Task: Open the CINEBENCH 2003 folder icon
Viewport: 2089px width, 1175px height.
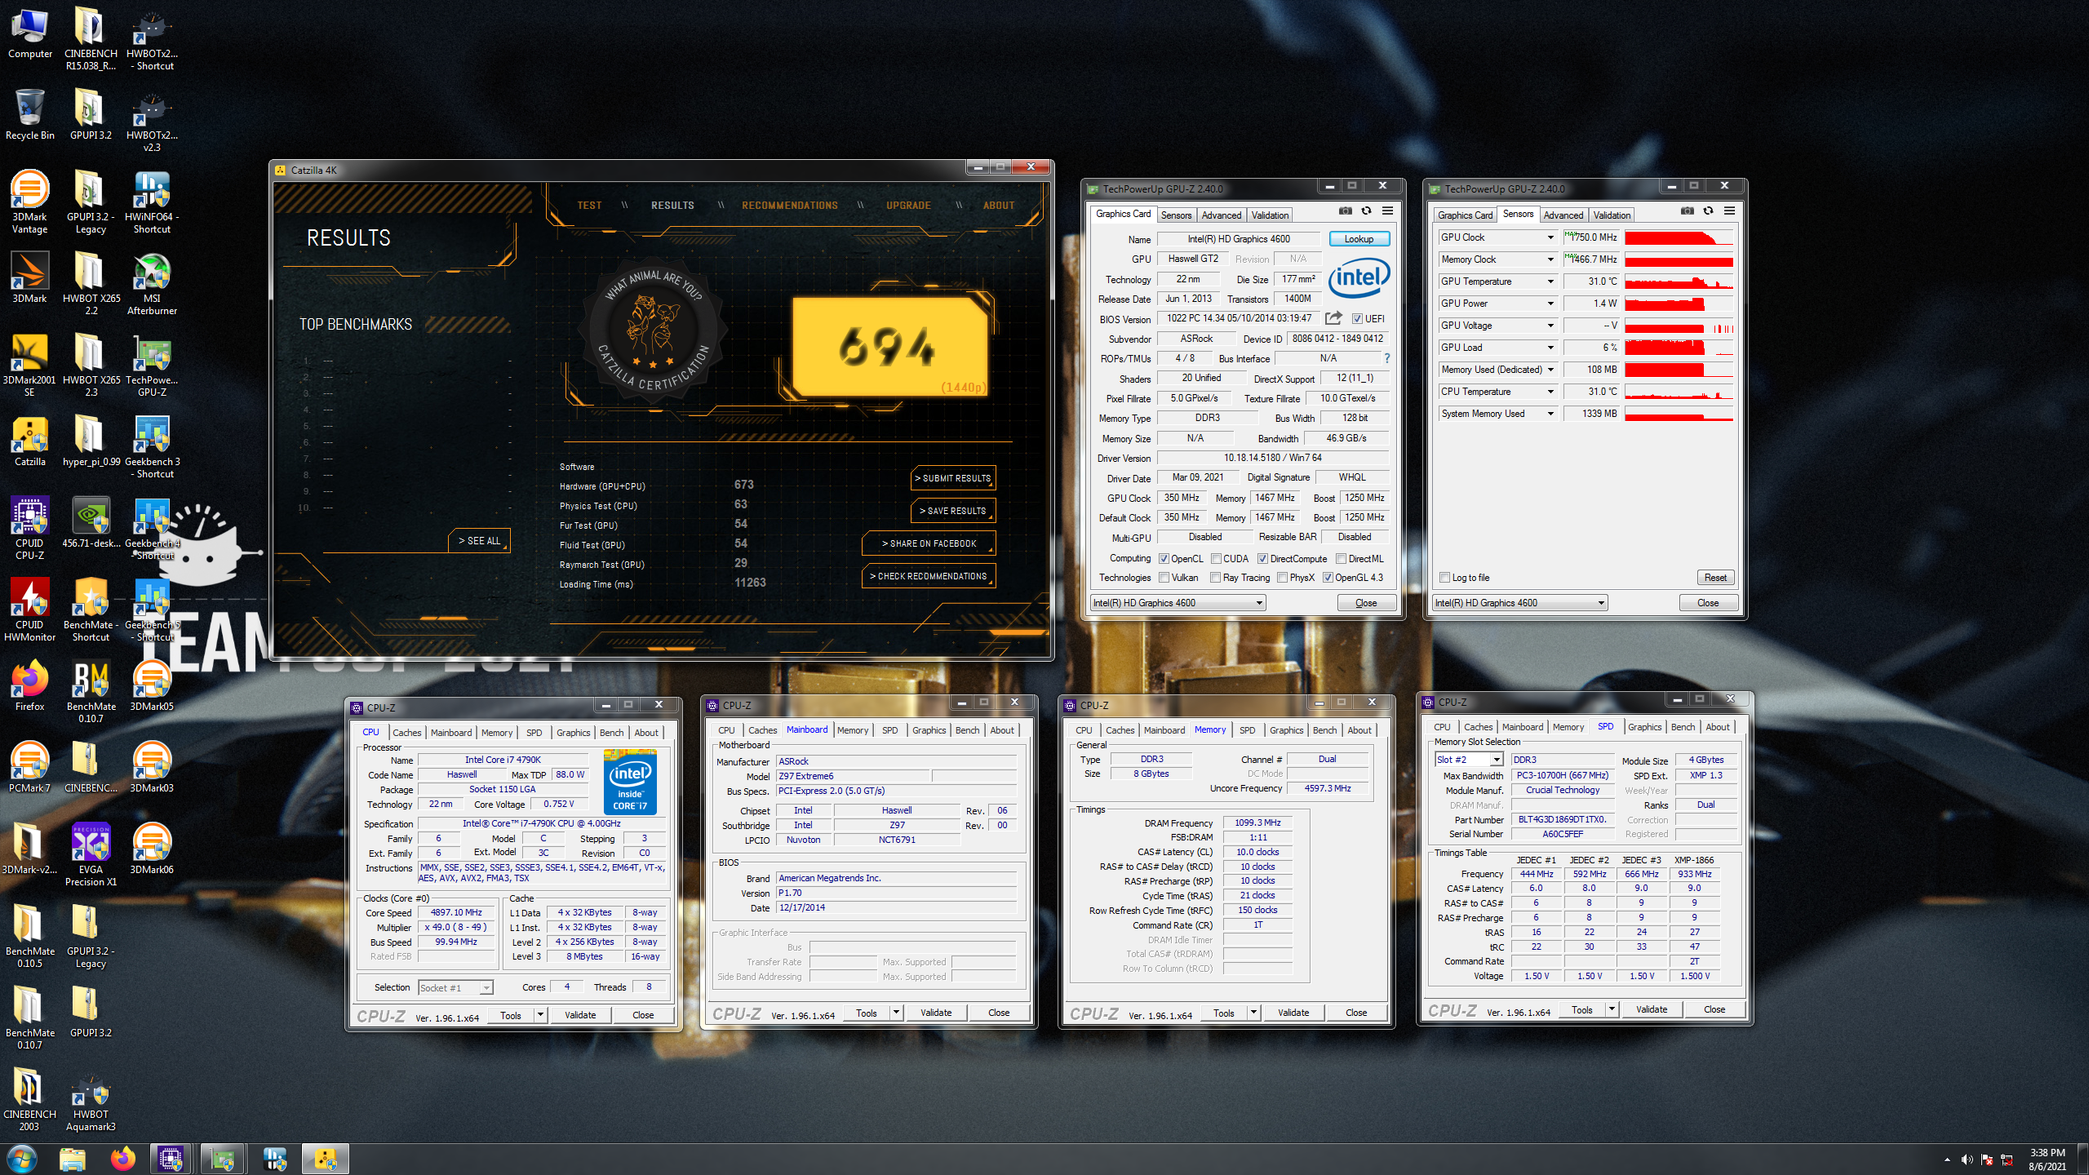Action: (29, 1099)
